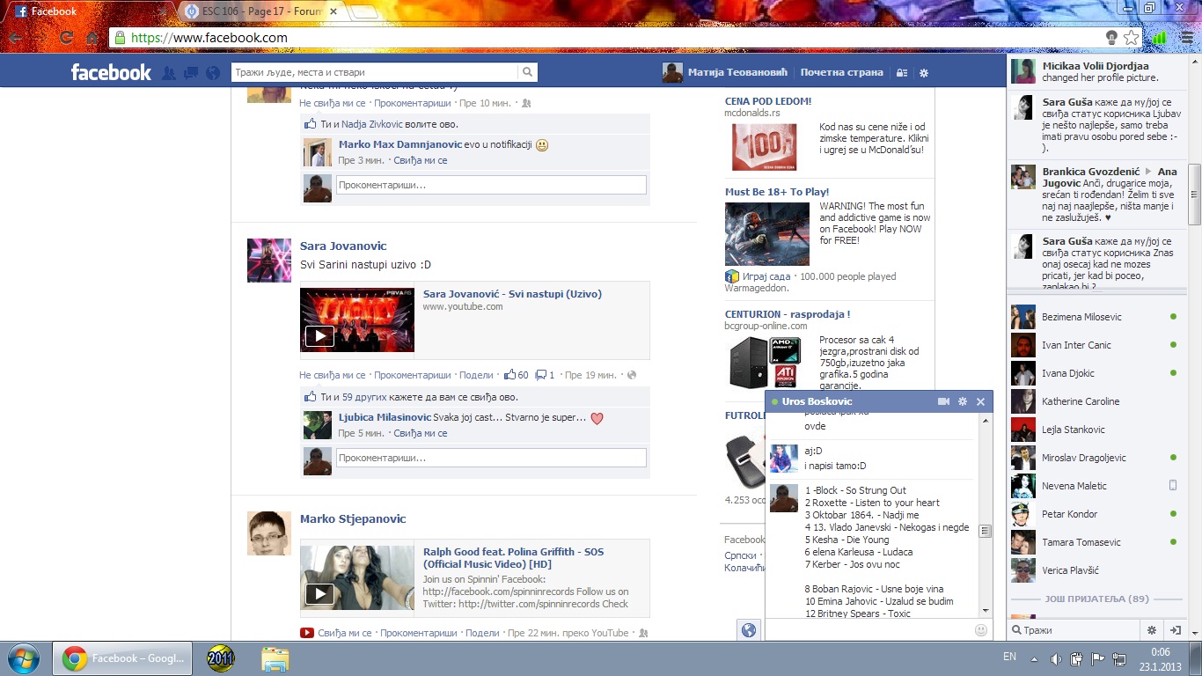Viewport: 1202px width, 676px height.
Task: Hide the chat sidebar using arrow icon
Action: 1175,630
